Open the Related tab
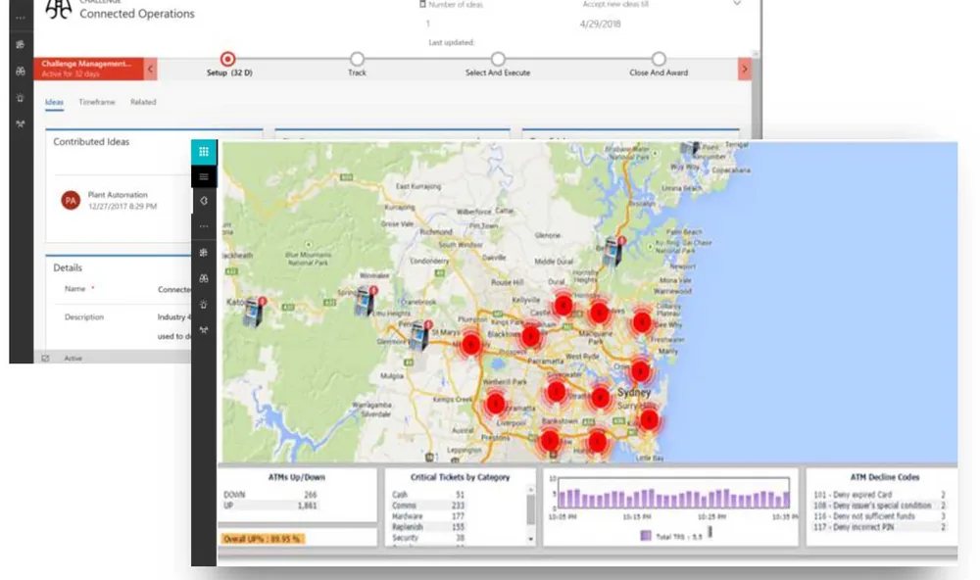 pyautogui.click(x=143, y=102)
